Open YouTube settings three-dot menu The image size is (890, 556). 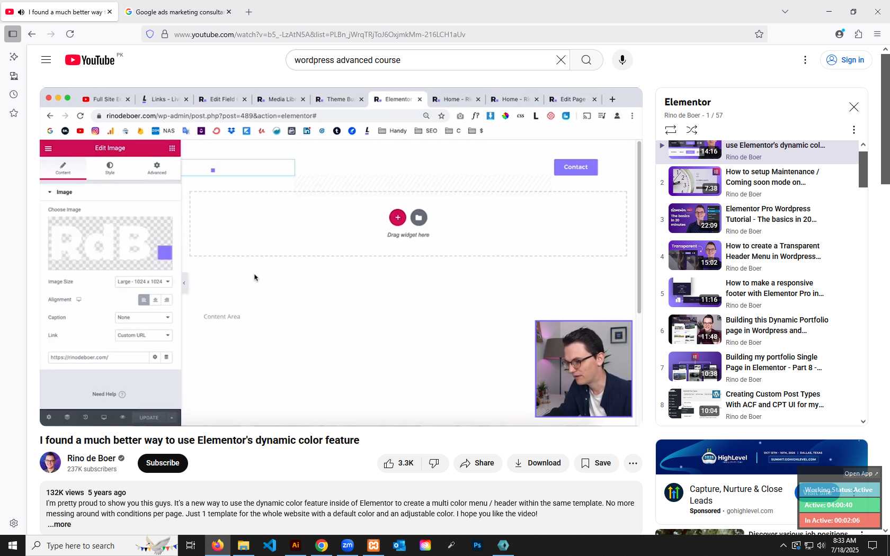pyautogui.click(x=805, y=60)
